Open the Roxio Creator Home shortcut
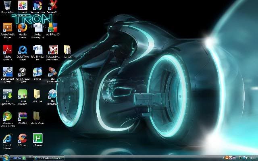 [x=23, y=72]
